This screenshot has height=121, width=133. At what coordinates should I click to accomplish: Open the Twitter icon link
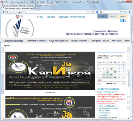tap(121, 20)
